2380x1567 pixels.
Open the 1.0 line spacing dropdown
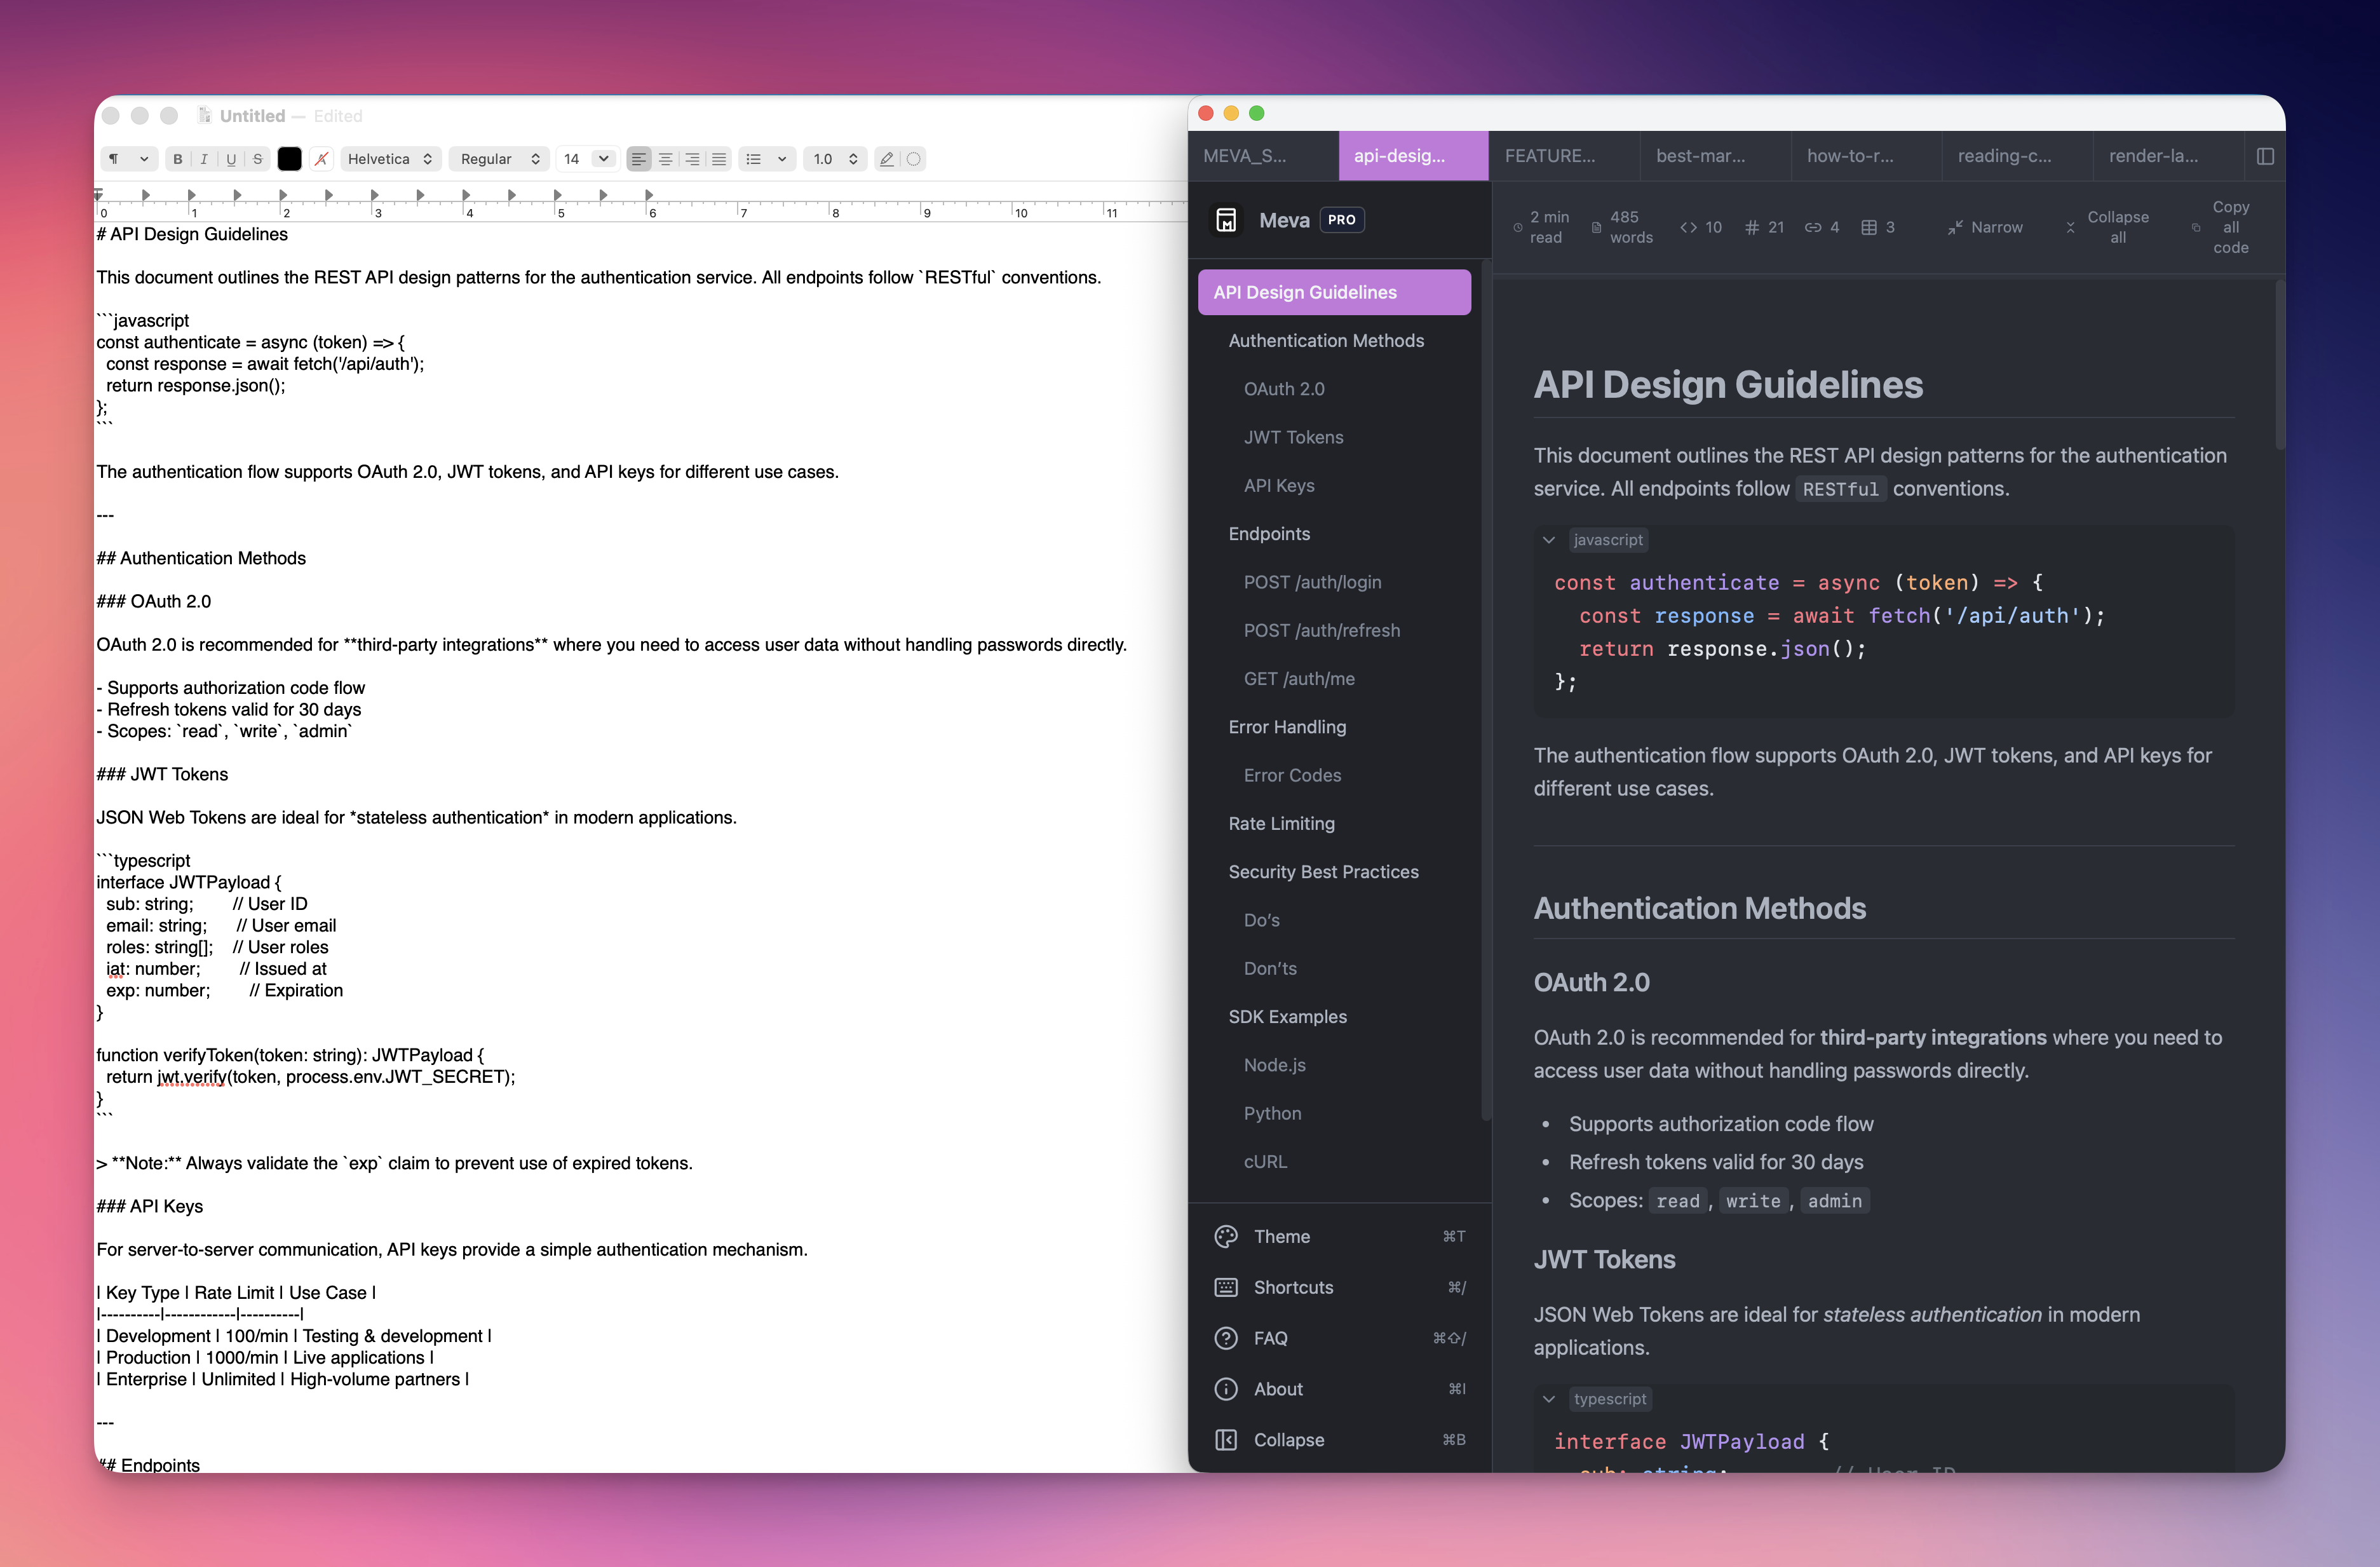[x=835, y=159]
